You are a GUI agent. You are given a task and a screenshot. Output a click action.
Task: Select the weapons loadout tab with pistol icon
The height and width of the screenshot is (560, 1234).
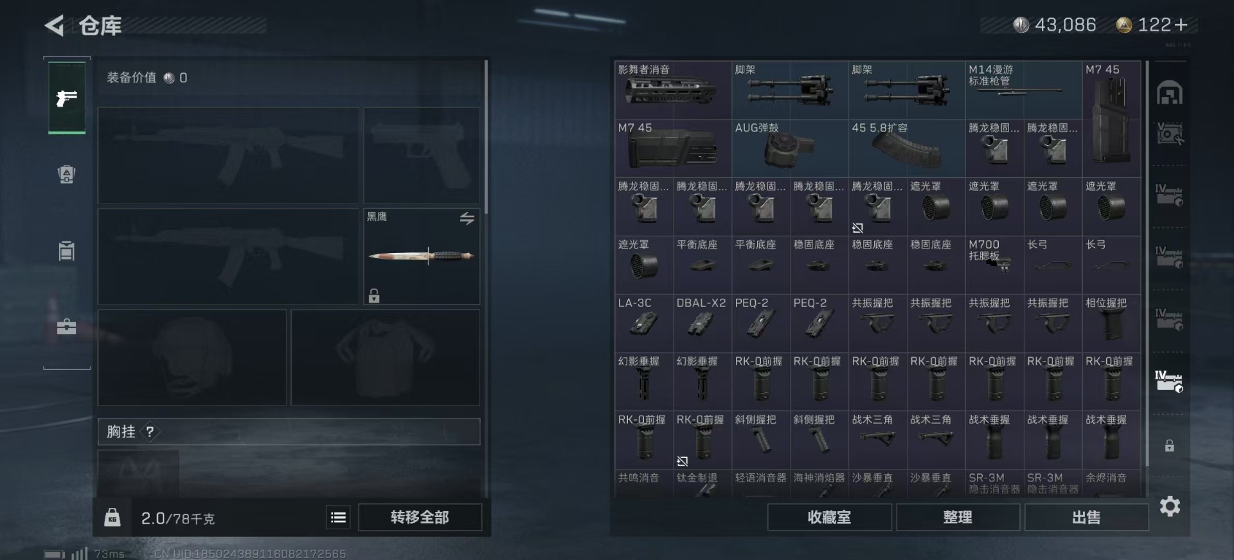tap(67, 98)
